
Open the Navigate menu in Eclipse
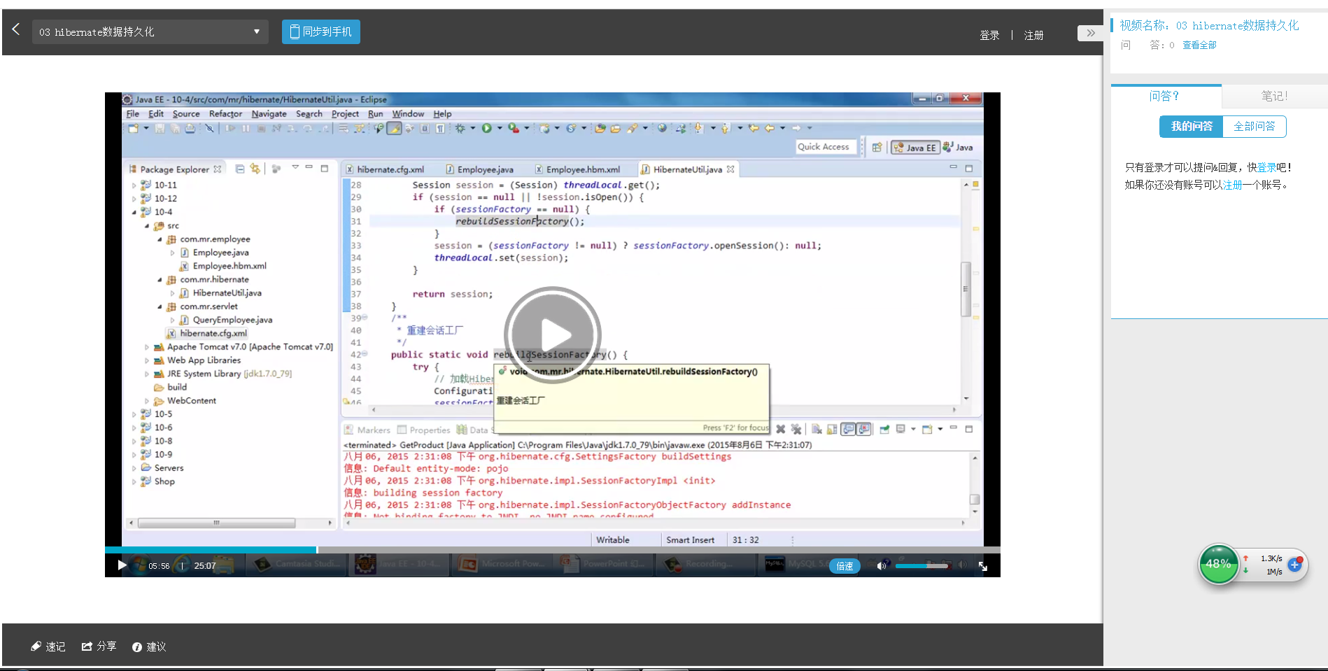(269, 114)
